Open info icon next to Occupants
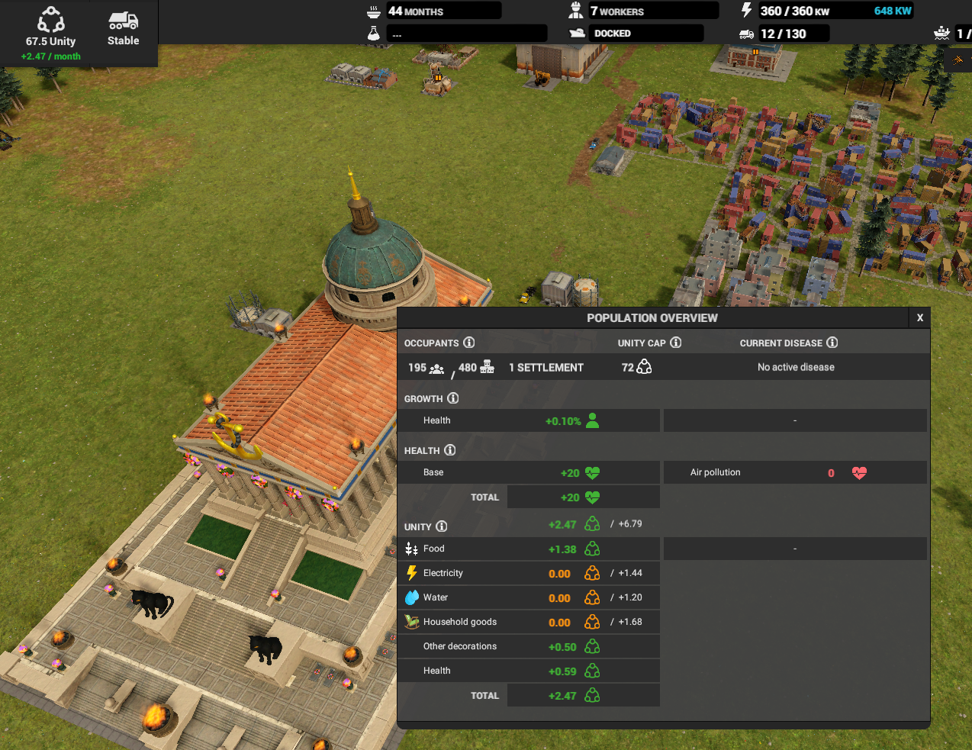The height and width of the screenshot is (750, 972). click(469, 343)
